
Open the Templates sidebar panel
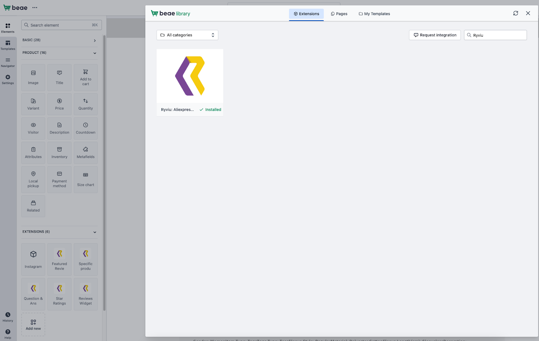point(8,45)
